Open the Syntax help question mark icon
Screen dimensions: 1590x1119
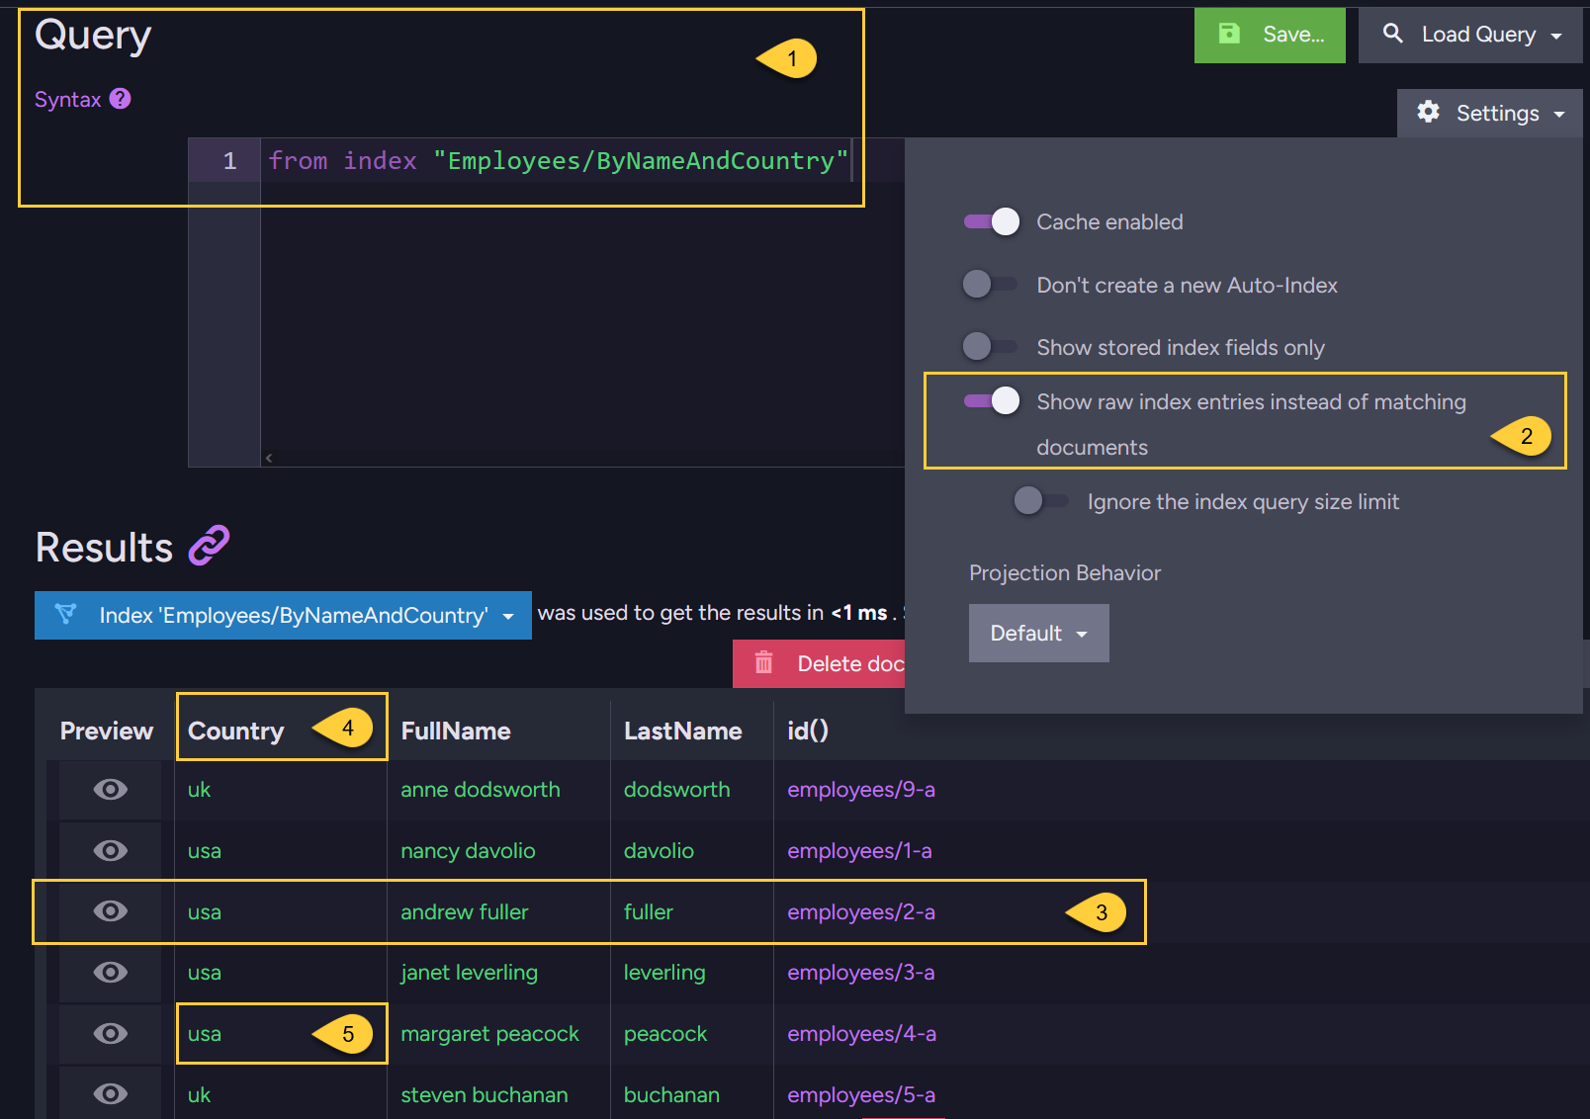[120, 99]
